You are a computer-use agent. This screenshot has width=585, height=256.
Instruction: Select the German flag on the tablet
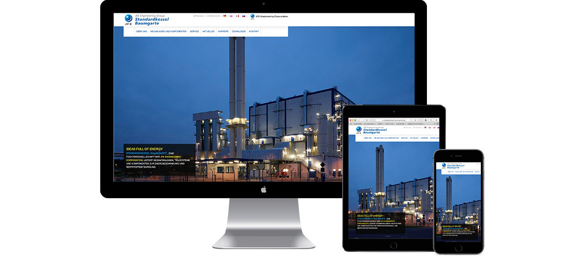point(425,127)
